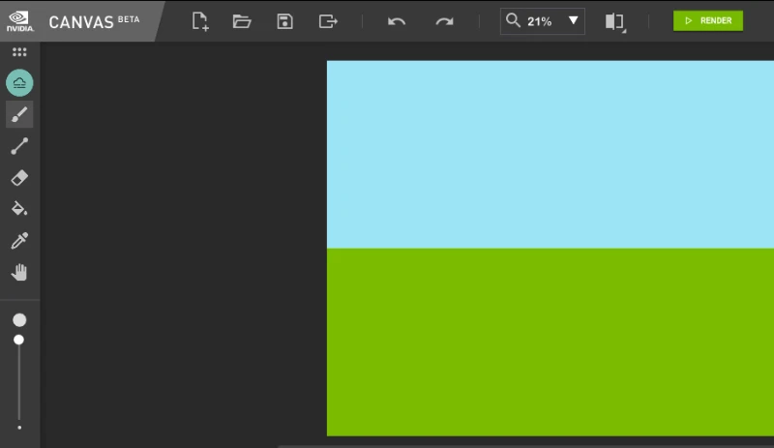Open a file with folder icon
Screen dimensions: 774x448
(x=242, y=21)
